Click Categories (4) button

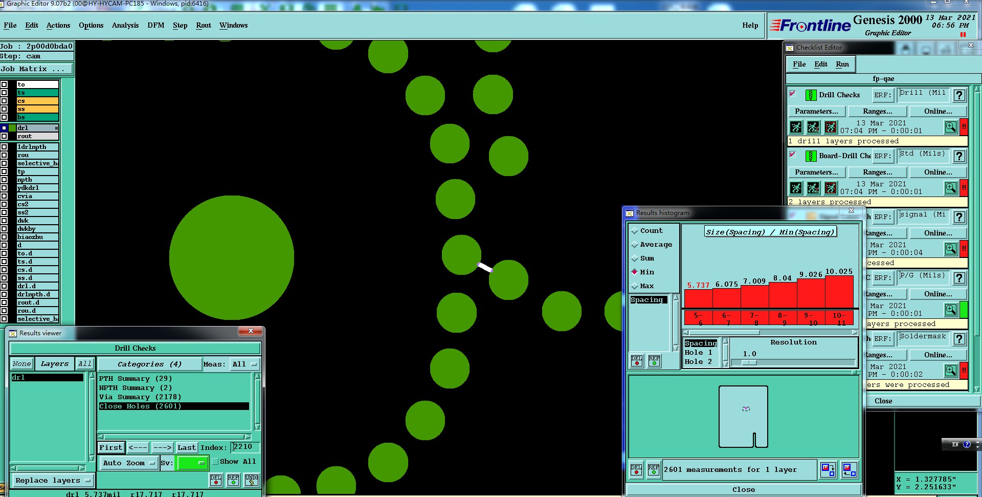click(x=149, y=364)
